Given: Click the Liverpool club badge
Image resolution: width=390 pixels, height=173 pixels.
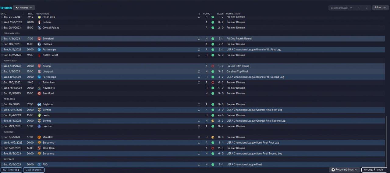Looking at the screenshot, I should point(39,71).
